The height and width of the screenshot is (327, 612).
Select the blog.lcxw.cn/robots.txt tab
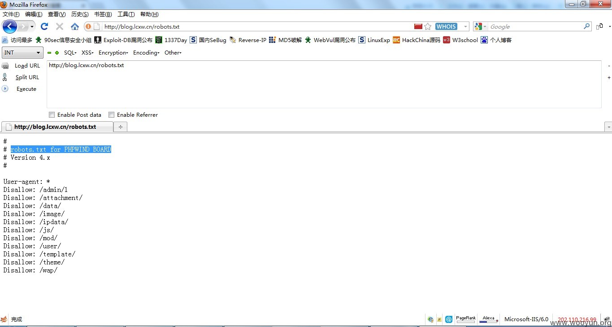click(57, 127)
